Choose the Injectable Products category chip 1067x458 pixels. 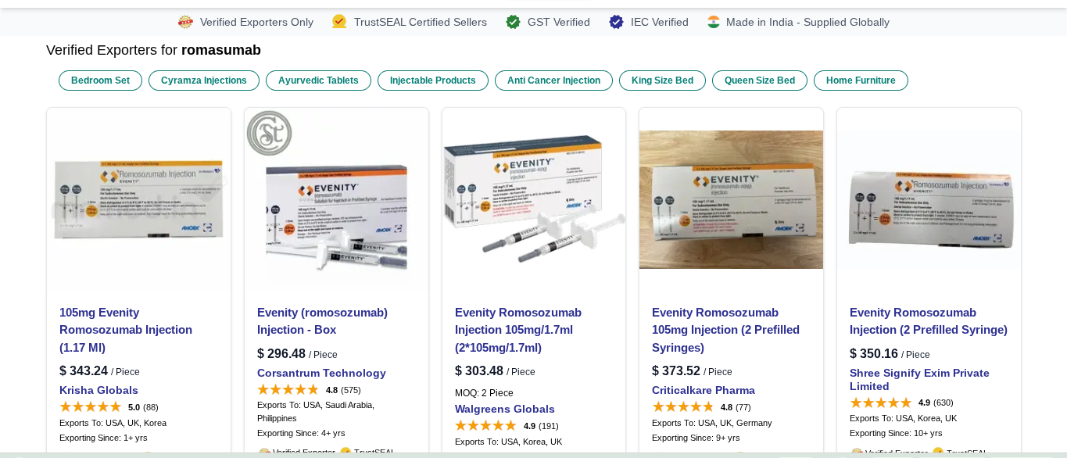433,81
